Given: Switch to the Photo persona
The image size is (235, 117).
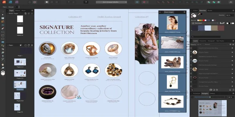Looking at the screenshot, I should pyautogui.click(x=17, y=2).
